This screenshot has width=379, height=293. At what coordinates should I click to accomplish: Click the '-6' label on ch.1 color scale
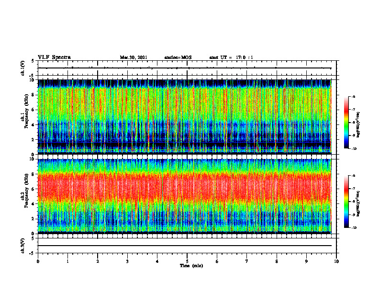(353, 96)
